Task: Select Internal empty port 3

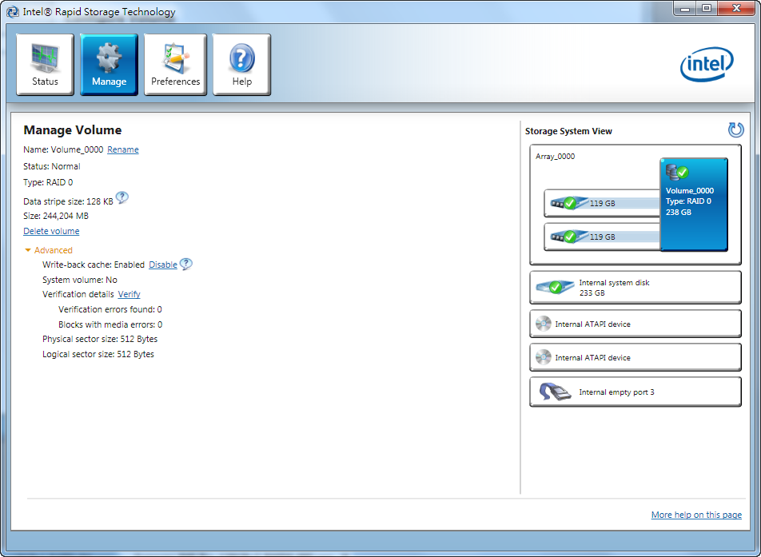Action: tap(635, 392)
